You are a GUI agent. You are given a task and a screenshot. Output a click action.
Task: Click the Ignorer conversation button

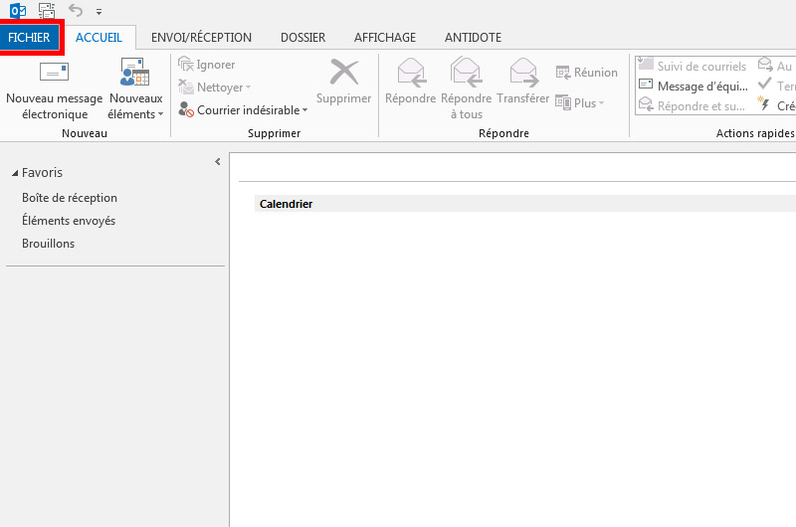[x=207, y=65]
